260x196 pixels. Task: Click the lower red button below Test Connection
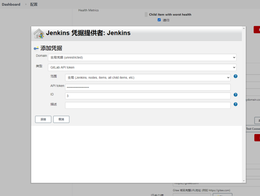(x=257, y=138)
